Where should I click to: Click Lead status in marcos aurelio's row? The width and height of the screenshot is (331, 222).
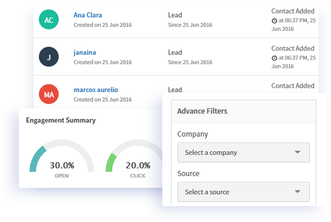click(x=175, y=90)
